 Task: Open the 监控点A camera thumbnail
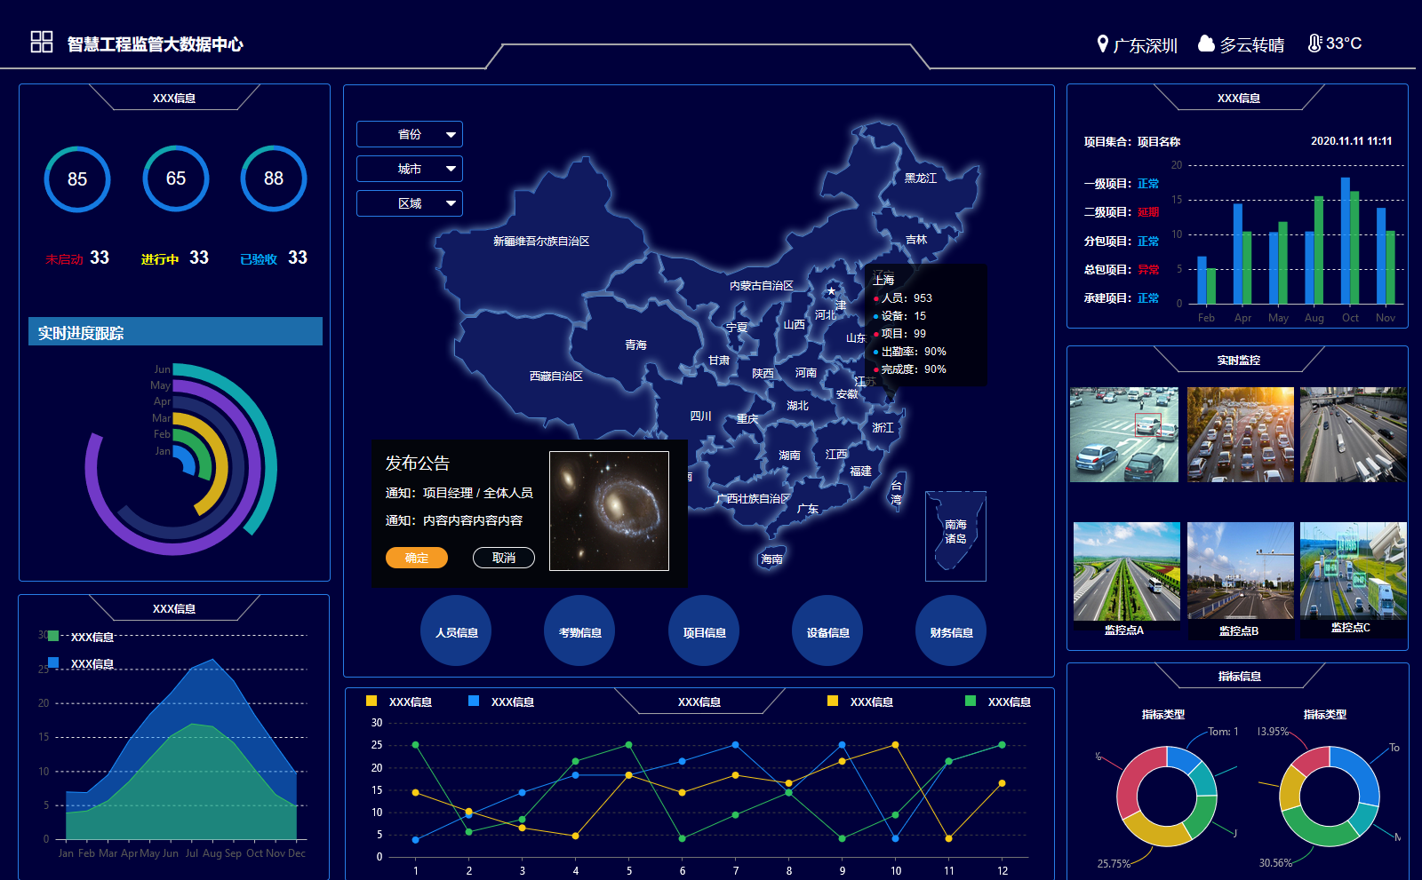(x=1126, y=571)
